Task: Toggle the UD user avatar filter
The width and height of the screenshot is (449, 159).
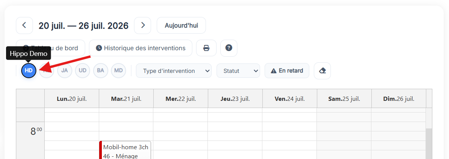Action: (x=83, y=71)
